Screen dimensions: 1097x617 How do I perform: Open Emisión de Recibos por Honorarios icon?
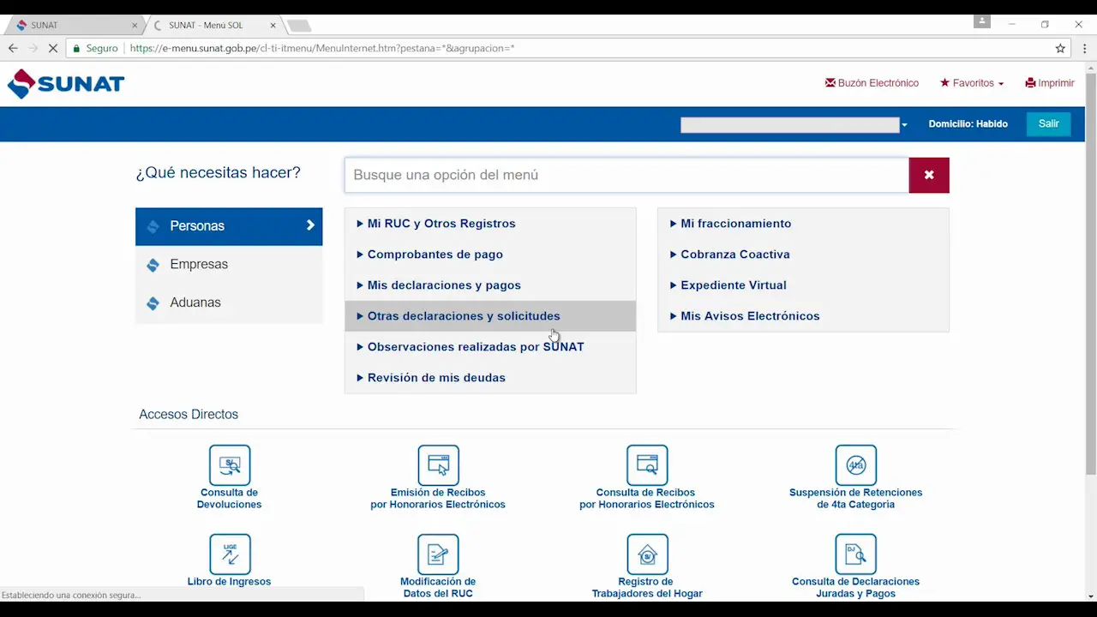coord(438,465)
